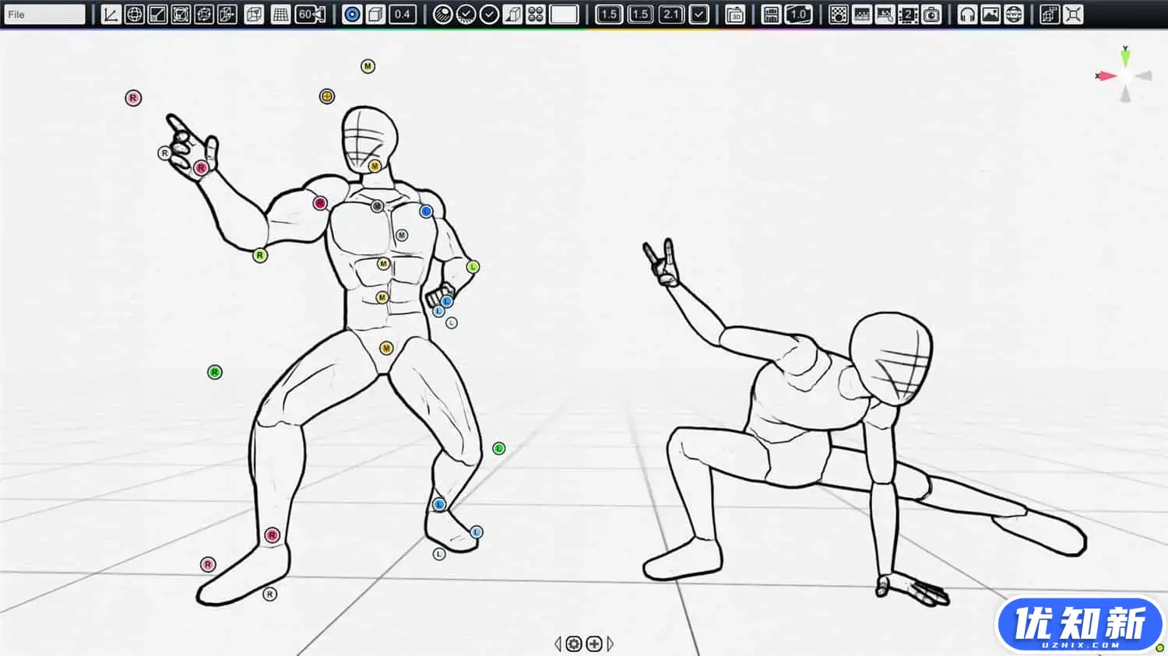Image resolution: width=1168 pixels, height=656 pixels.
Task: Click the shaded sphere icon
Action: point(442,14)
